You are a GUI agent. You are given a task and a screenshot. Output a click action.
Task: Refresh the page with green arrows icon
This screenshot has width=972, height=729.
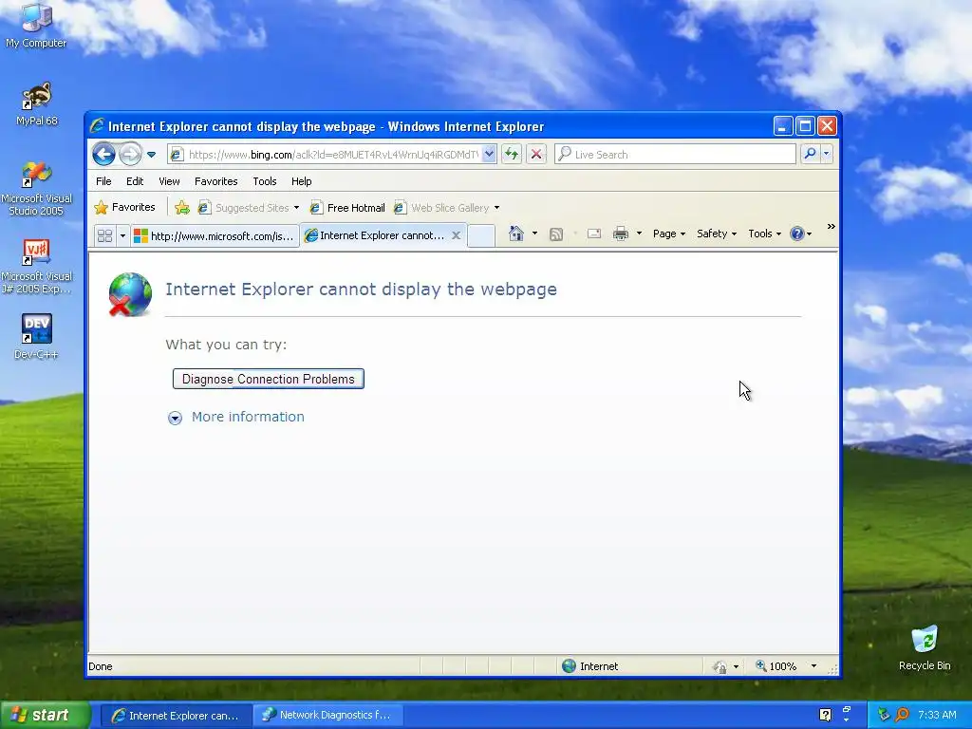coord(512,155)
